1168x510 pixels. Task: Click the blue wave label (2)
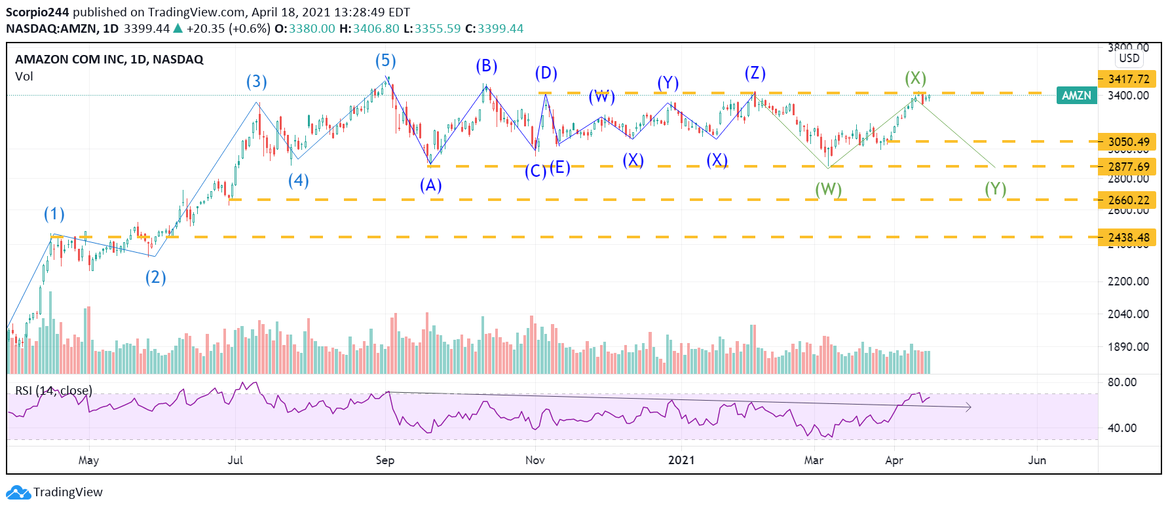point(156,278)
